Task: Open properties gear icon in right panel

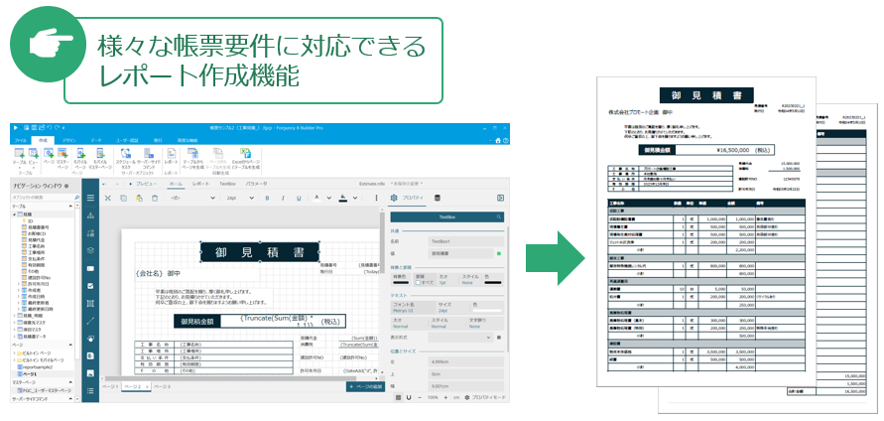Action: tap(393, 198)
